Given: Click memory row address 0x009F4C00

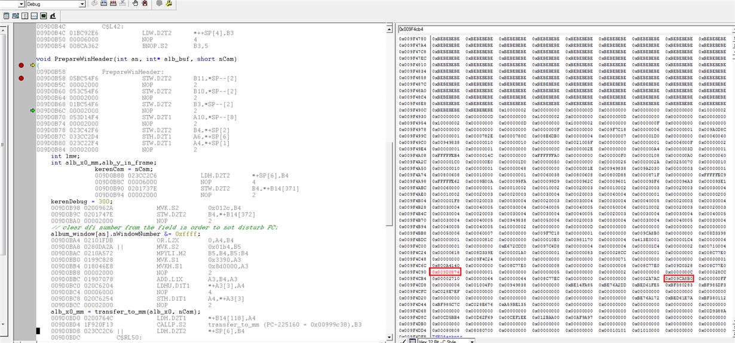Looking at the screenshot, I should point(412,246).
